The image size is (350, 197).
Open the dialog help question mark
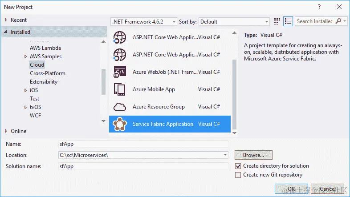pos(319,7)
